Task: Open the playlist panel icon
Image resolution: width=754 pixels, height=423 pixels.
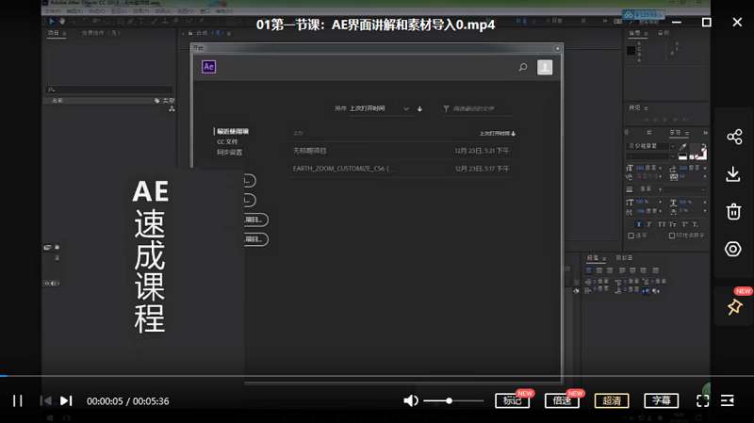Action: click(x=728, y=400)
